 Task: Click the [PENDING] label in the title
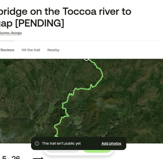(40, 23)
